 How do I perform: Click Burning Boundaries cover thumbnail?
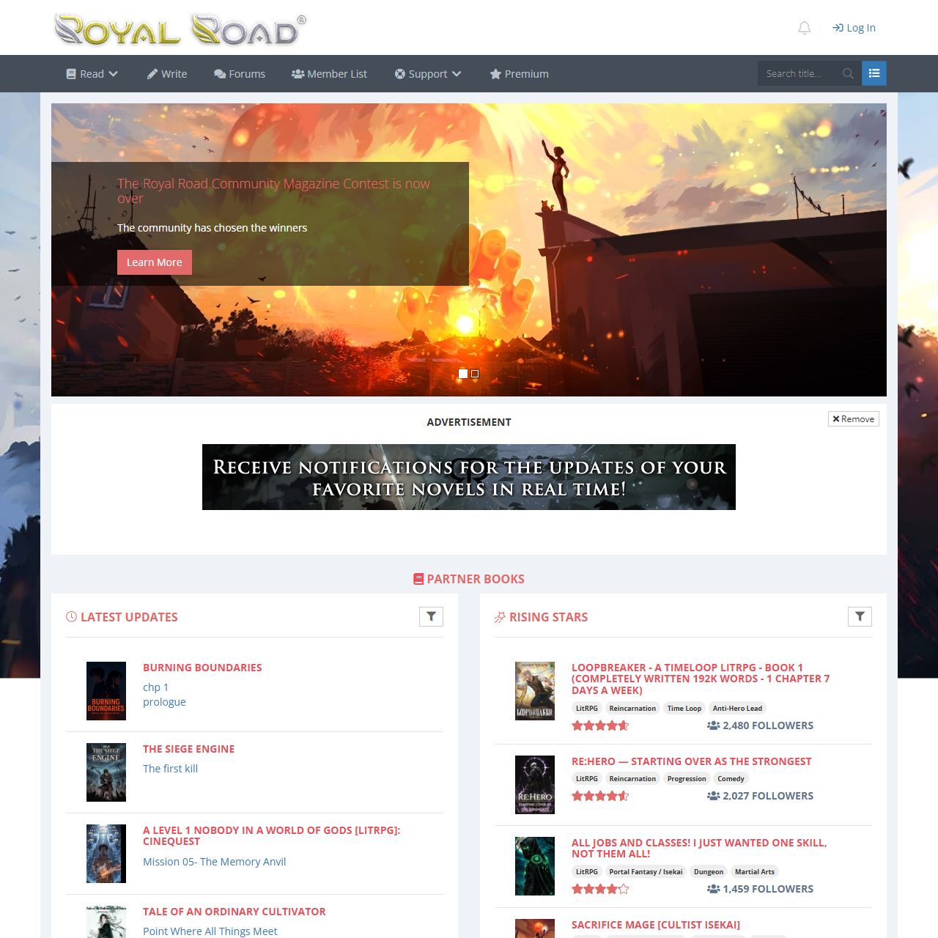pyautogui.click(x=106, y=691)
